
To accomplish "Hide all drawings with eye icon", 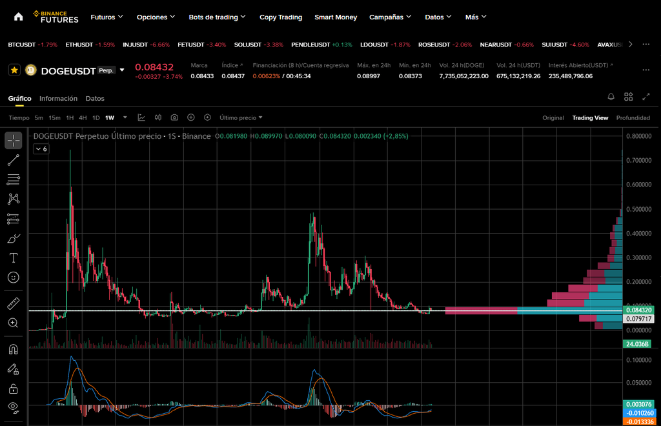I will click(14, 407).
